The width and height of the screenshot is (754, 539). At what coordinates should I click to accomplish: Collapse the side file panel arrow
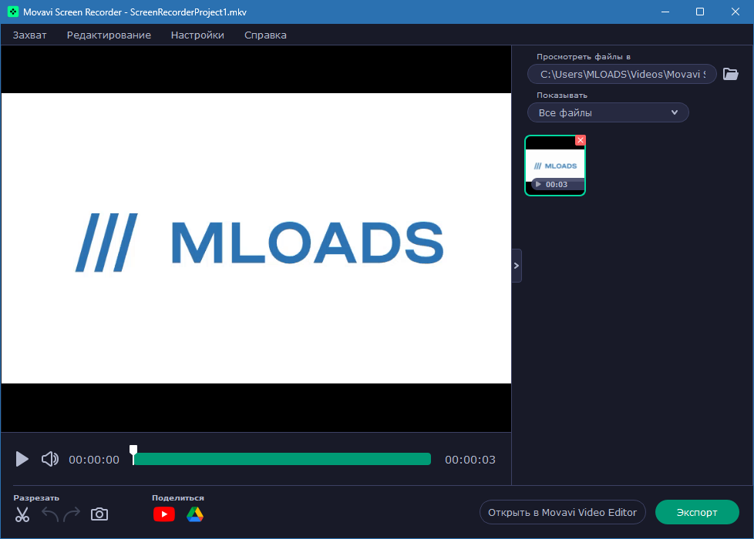[517, 266]
